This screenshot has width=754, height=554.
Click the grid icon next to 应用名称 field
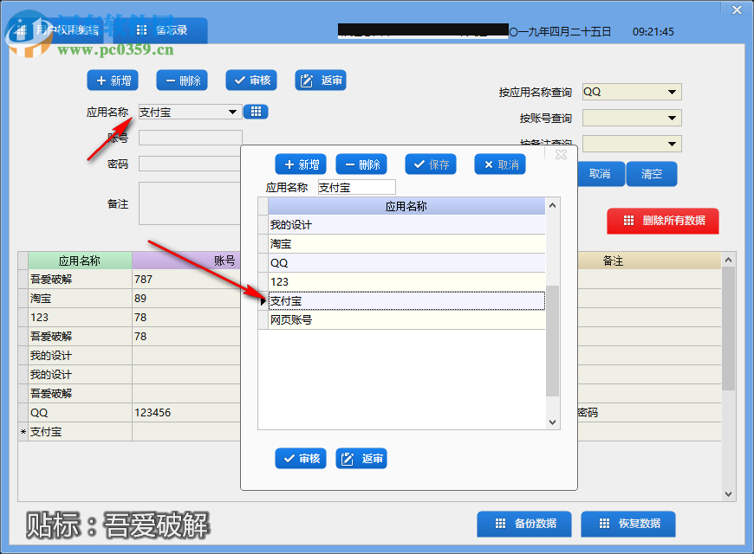[255, 112]
